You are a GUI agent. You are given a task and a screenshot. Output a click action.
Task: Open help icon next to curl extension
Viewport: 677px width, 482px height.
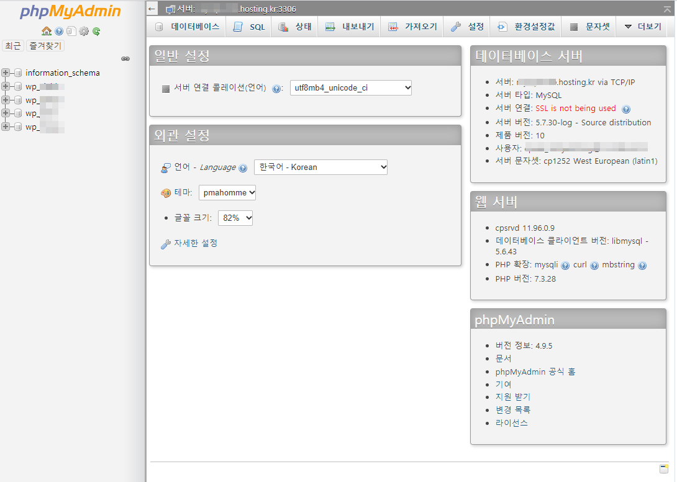pyautogui.click(x=594, y=266)
